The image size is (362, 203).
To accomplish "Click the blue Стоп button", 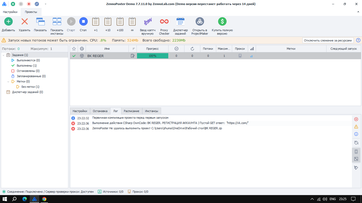I will click(83, 21).
